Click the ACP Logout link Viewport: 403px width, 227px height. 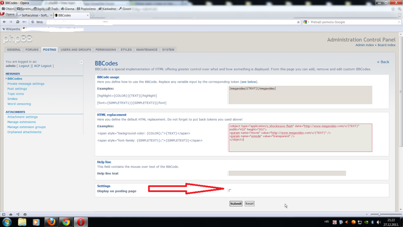click(43, 66)
